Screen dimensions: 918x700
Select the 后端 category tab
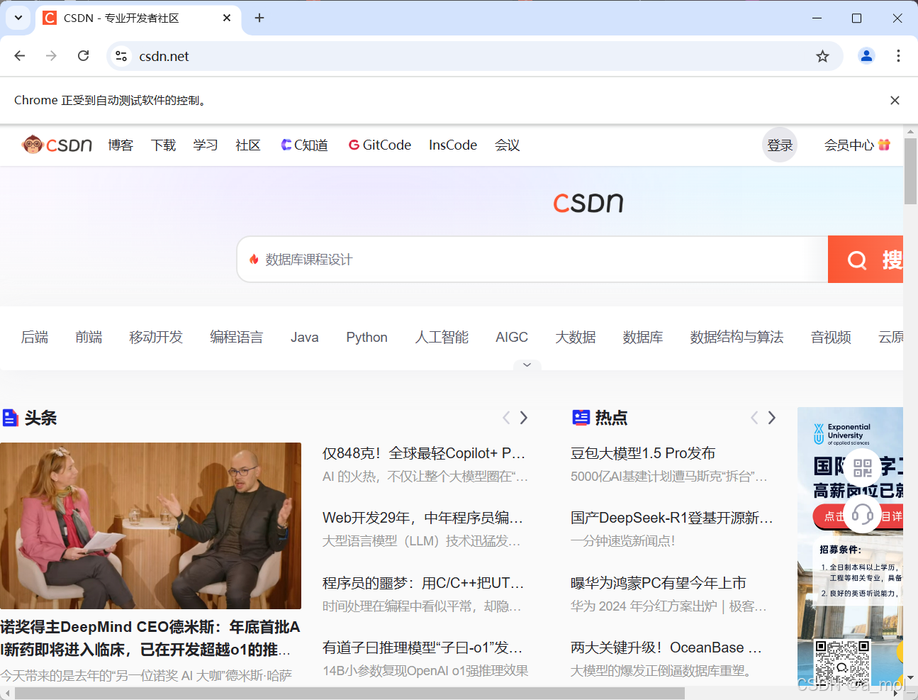[x=35, y=337]
